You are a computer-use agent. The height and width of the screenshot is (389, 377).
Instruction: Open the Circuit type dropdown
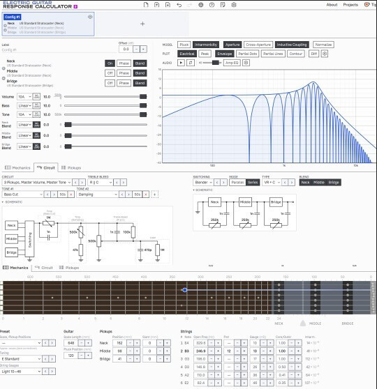pos(37,183)
